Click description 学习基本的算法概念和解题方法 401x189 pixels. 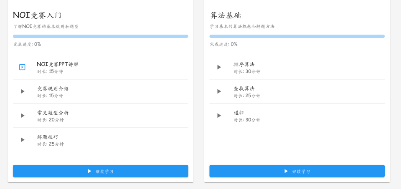242,26
